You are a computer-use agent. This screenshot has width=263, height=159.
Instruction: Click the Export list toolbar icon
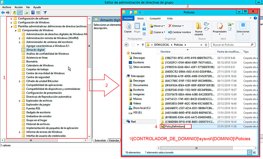click(26, 12)
